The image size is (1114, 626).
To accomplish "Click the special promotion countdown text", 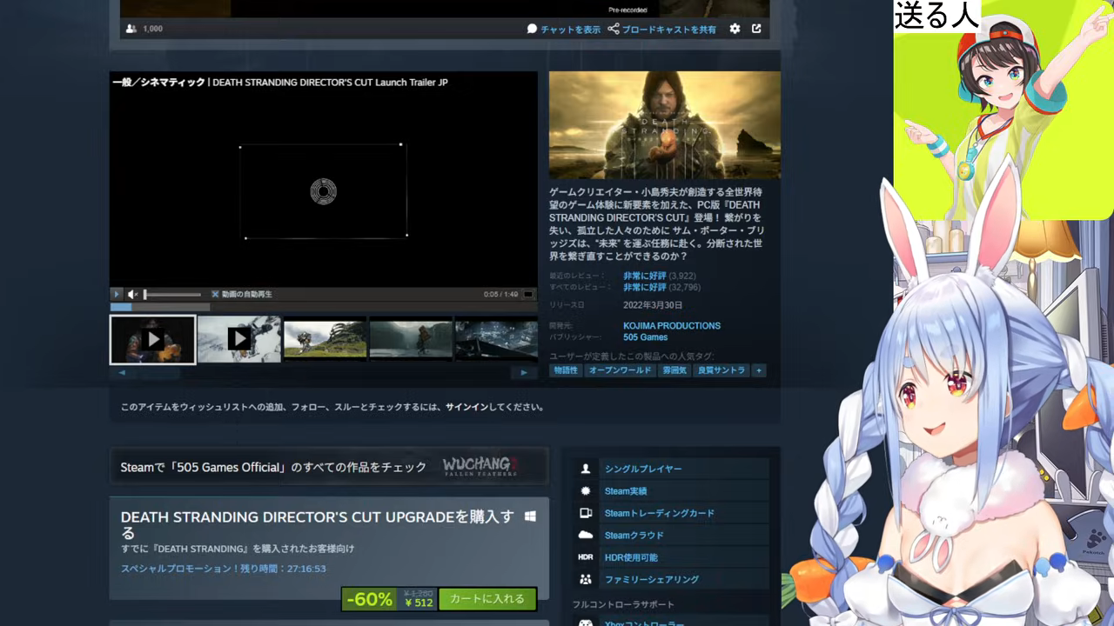I will (x=223, y=569).
